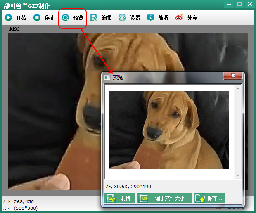Click the 预览 dialog title icon
The image size is (256, 213).
pyautogui.click(x=107, y=78)
